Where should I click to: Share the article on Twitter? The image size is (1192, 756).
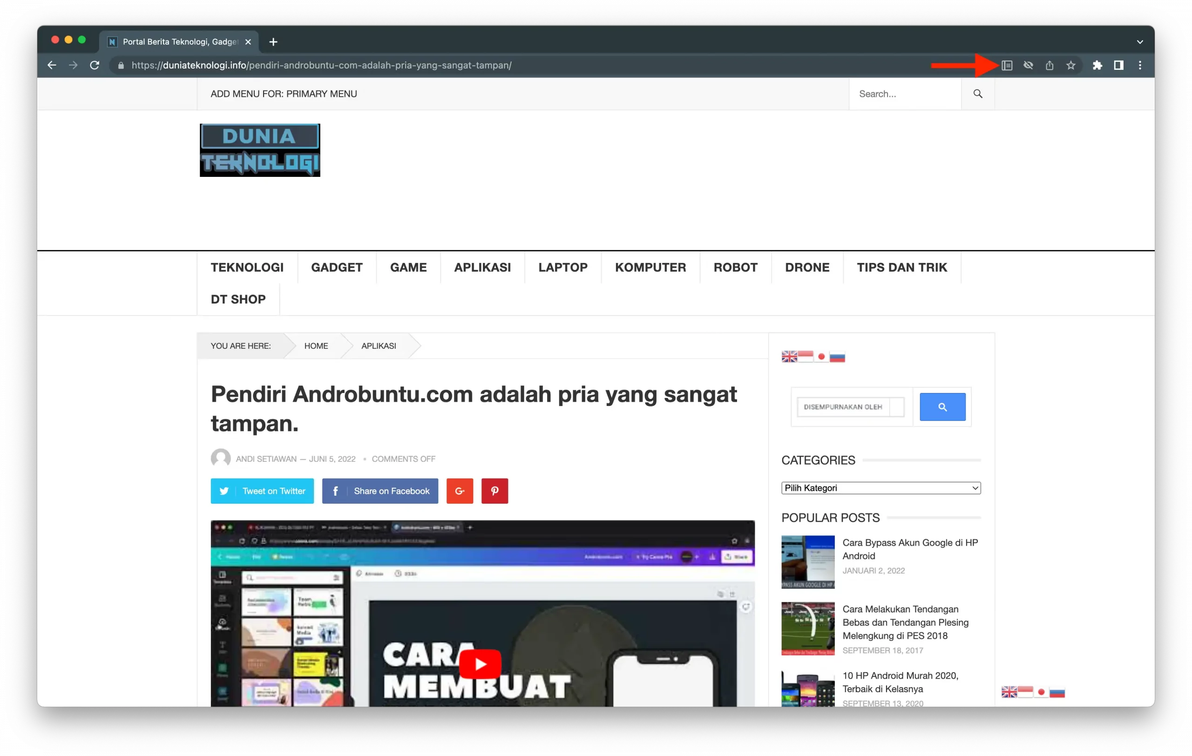(x=262, y=491)
